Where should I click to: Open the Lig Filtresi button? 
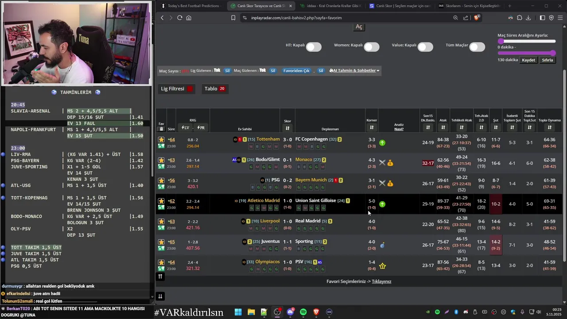pos(177,89)
